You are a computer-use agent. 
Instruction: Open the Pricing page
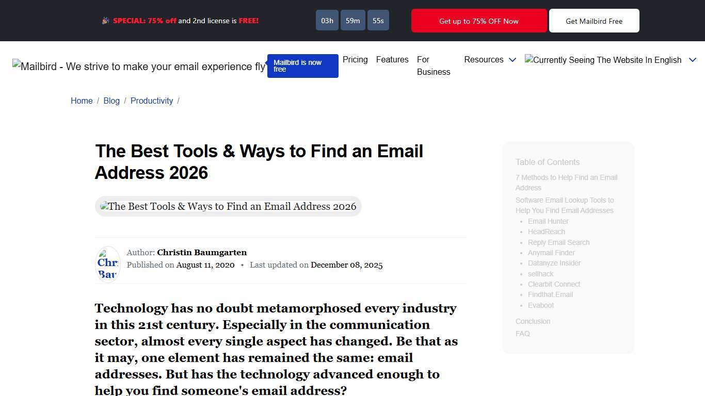[x=355, y=60]
